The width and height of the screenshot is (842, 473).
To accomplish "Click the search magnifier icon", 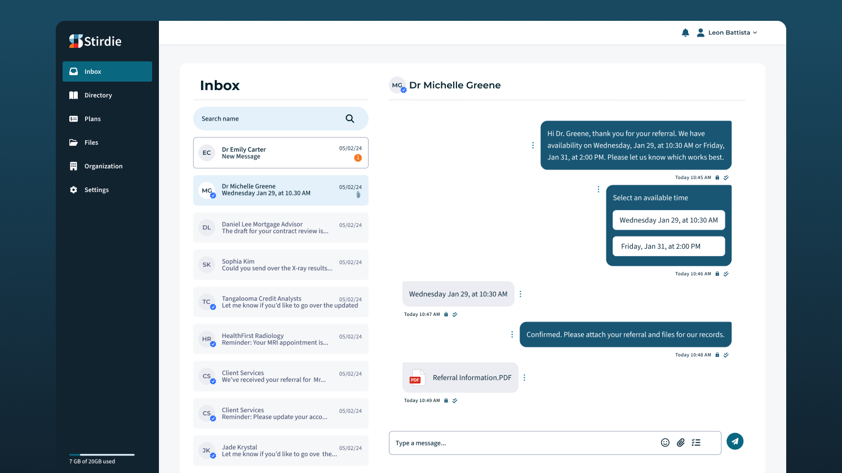I will 350,119.
